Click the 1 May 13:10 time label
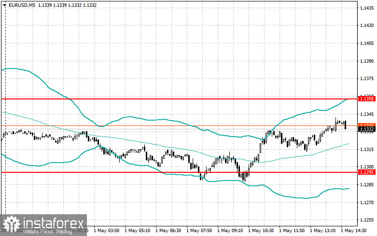Screen dimensions: 377x236 coord(322,231)
